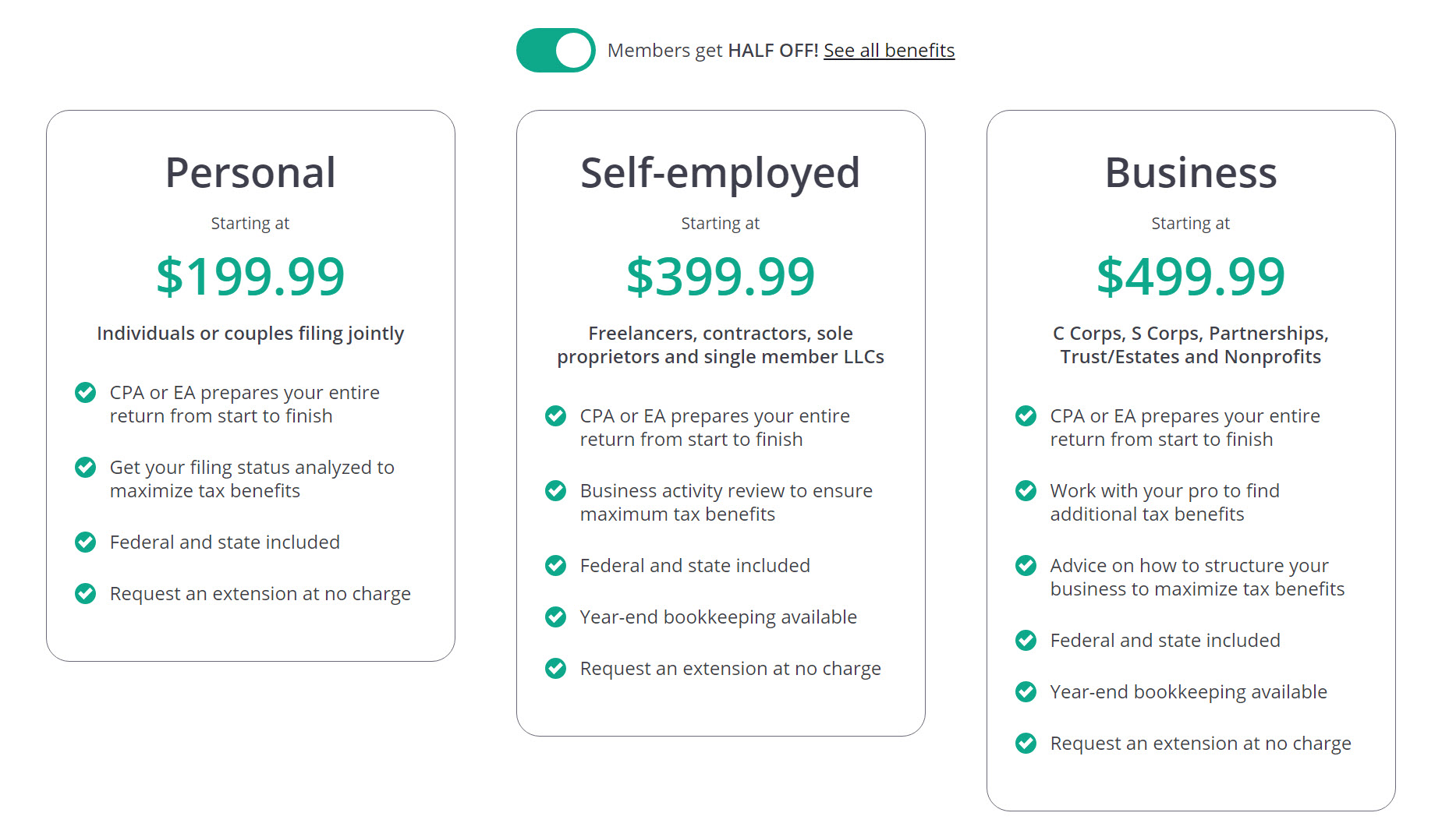Click checkmark for Self-employed Federal and state included

click(555, 566)
